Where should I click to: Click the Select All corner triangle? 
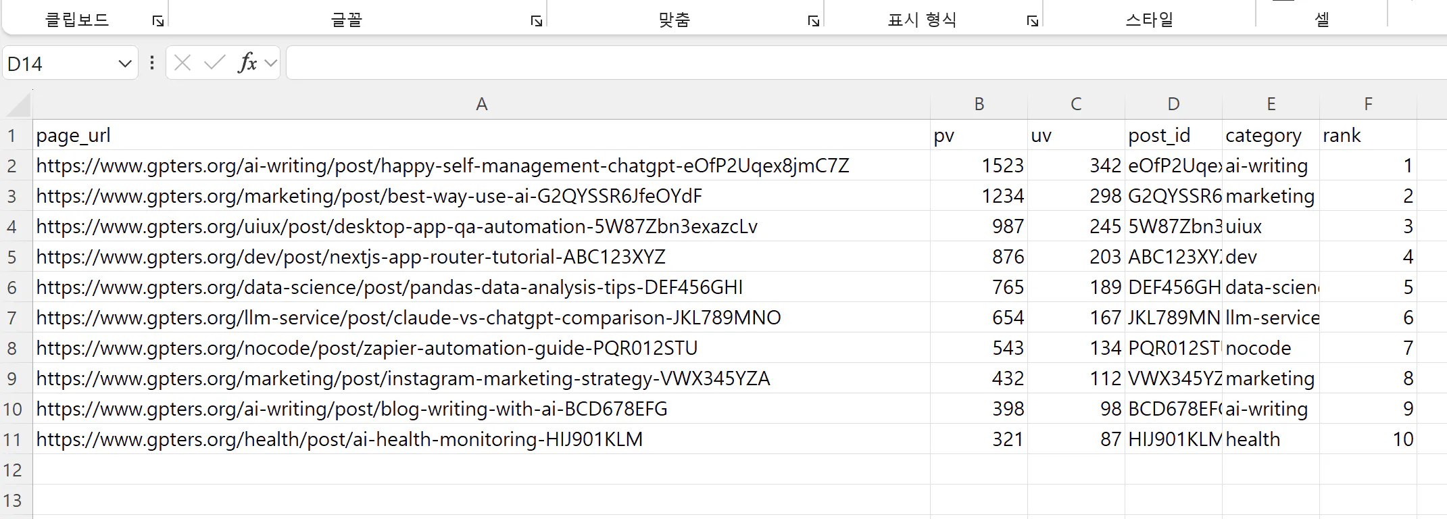click(19, 105)
